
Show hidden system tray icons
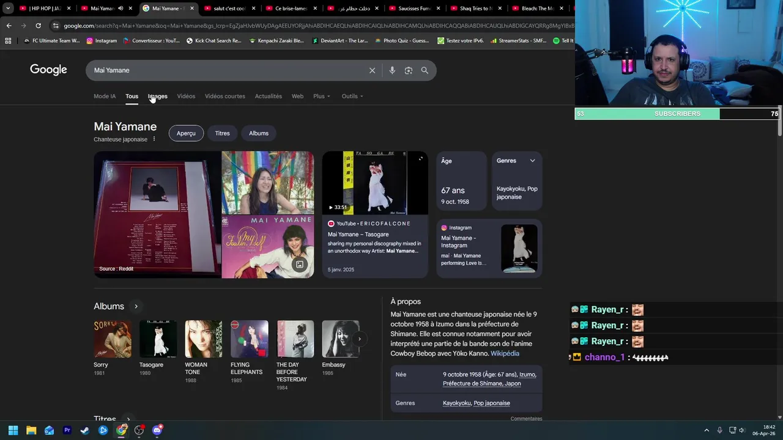tap(707, 430)
